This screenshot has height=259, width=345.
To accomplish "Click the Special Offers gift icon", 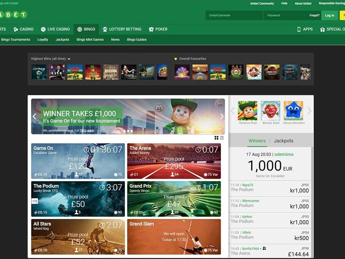I will point(322,29).
